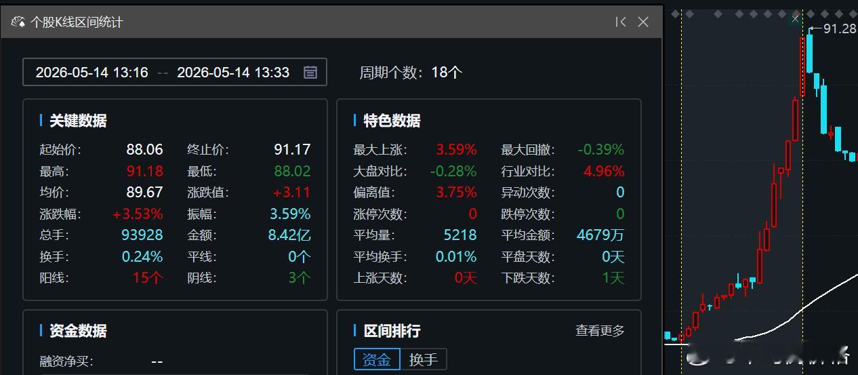Click the 区间排行 section heading
This screenshot has height=375, width=858.
pyautogui.click(x=392, y=331)
